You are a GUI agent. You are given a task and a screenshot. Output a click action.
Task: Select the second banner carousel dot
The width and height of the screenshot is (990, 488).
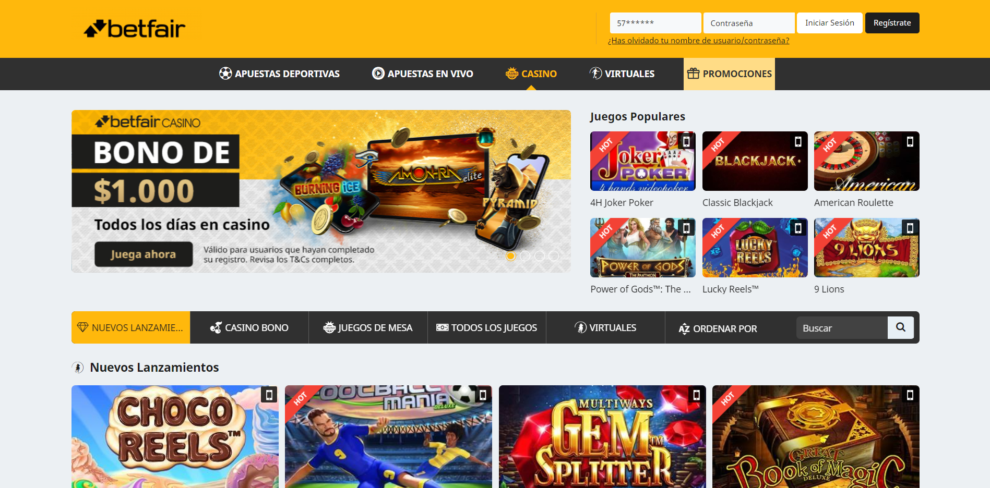pyautogui.click(x=525, y=256)
